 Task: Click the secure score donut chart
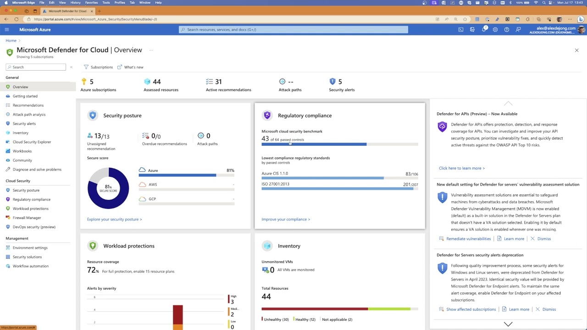[108, 188]
